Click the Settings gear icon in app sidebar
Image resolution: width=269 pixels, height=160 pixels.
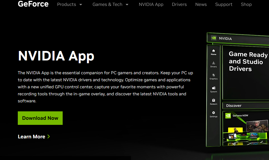tap(213, 113)
